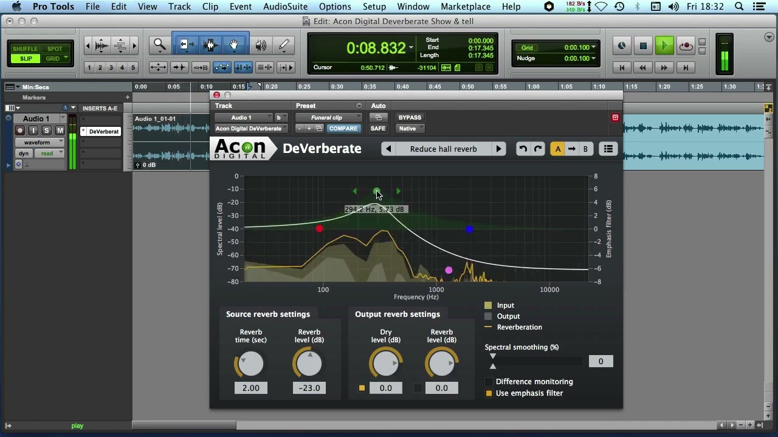The width and height of the screenshot is (778, 437).
Task: Mute the Audio 1 track
Action: click(x=60, y=130)
